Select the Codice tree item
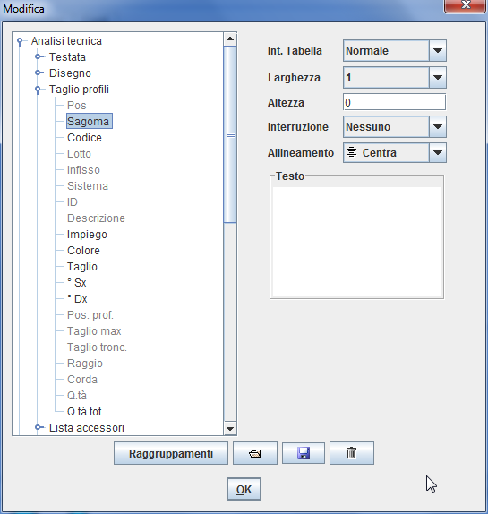Viewport: 488px width, 514px height. click(84, 138)
